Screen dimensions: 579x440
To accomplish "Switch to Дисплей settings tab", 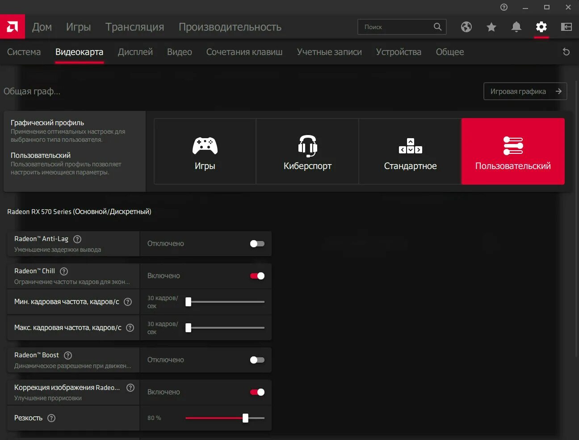I will [135, 52].
